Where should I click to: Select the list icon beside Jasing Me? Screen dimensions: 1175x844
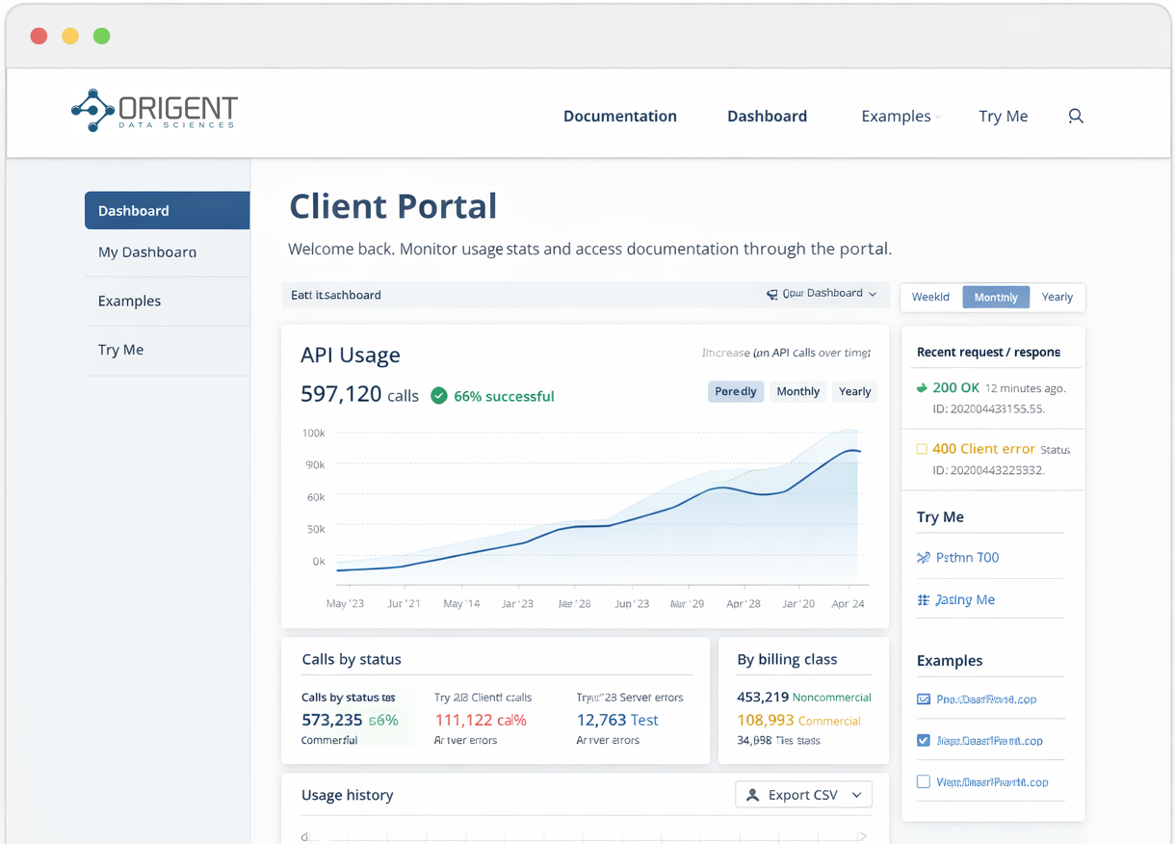(925, 599)
